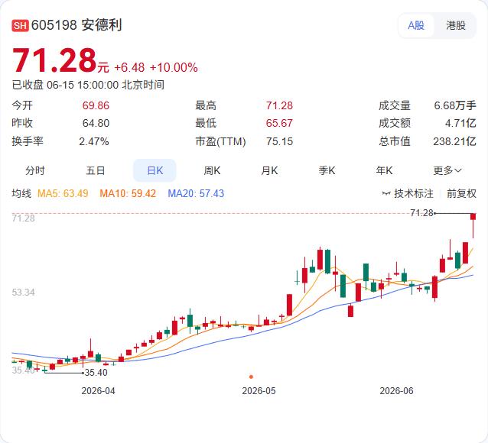Click the +6.48 price change value
This screenshot has height=443, width=488.
(129, 67)
